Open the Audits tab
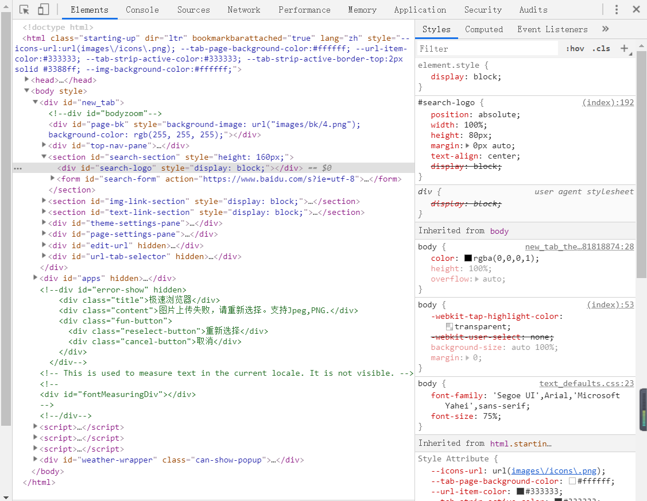647x501 pixels. click(533, 10)
